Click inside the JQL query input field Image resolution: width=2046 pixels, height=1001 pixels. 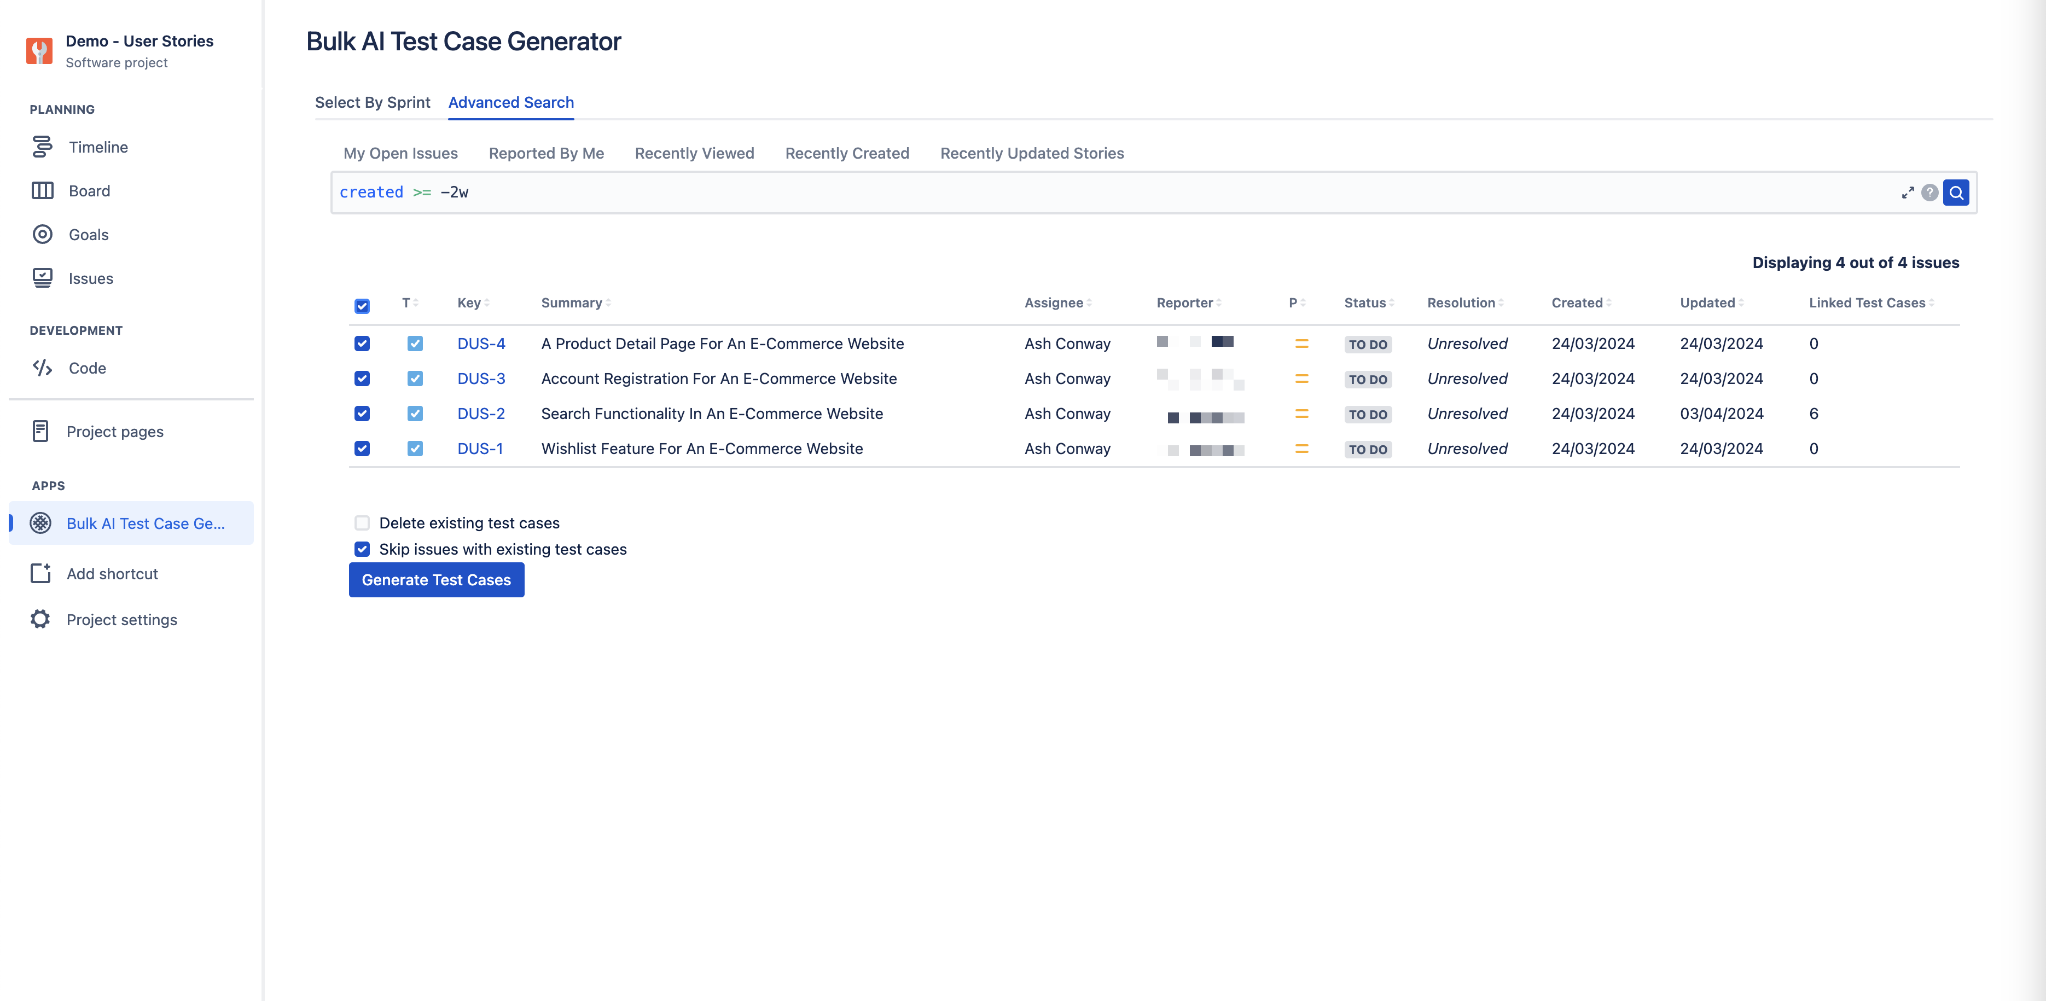click(x=794, y=192)
